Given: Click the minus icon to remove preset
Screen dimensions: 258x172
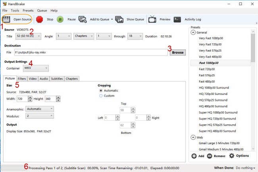Looking at the screenshot, I should tap(210, 156).
